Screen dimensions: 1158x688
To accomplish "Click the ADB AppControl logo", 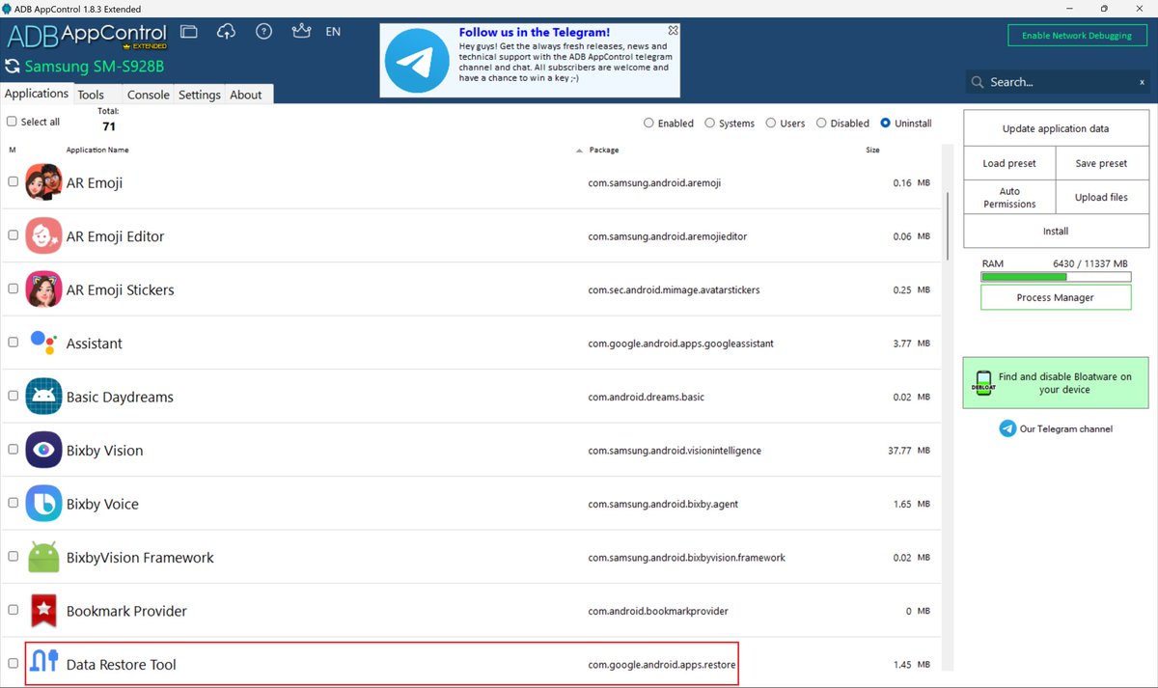I will pos(87,38).
